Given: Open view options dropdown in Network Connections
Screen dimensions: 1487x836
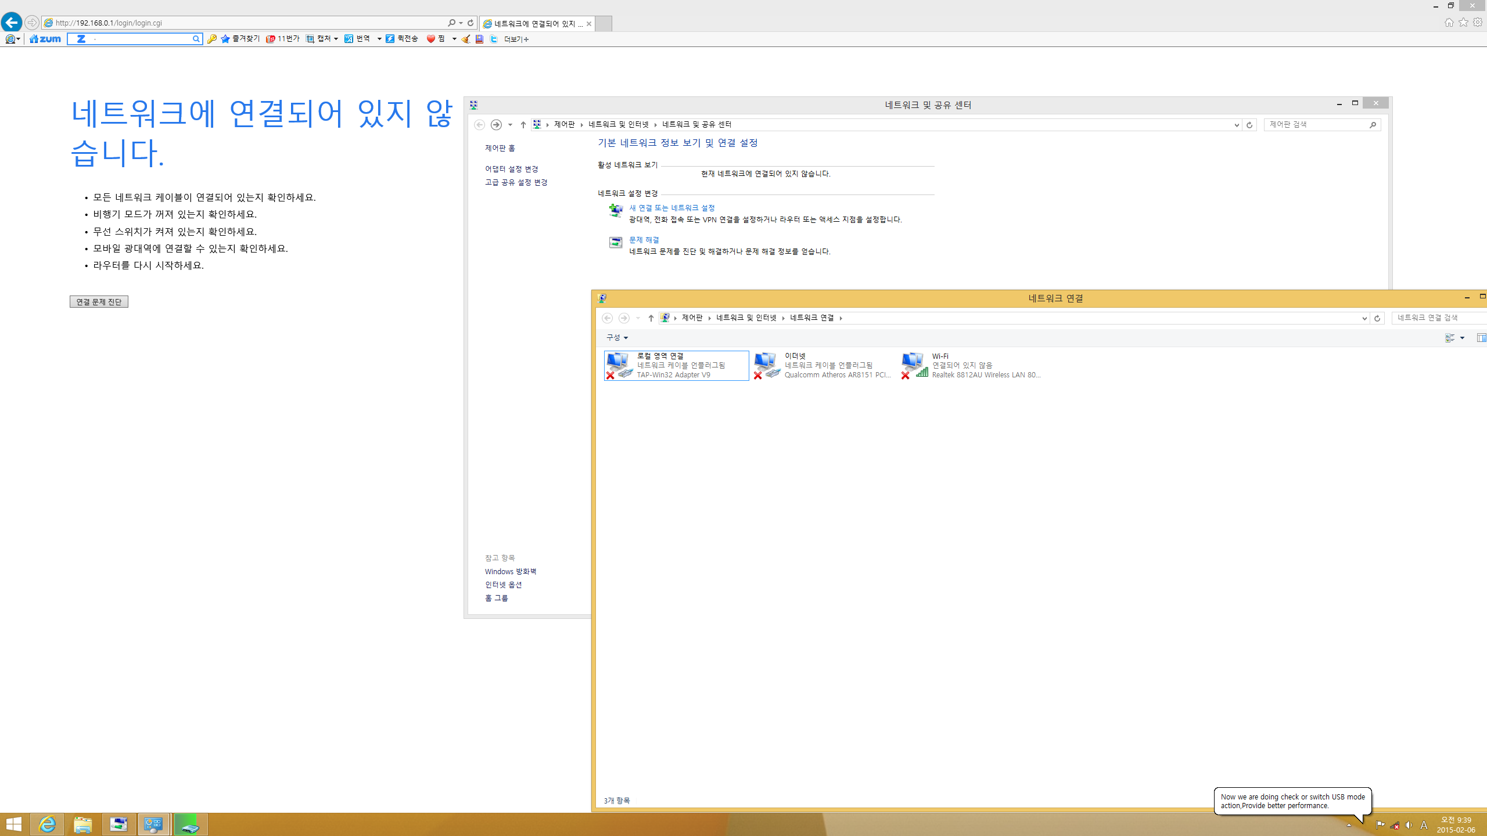Looking at the screenshot, I should pos(1463,338).
